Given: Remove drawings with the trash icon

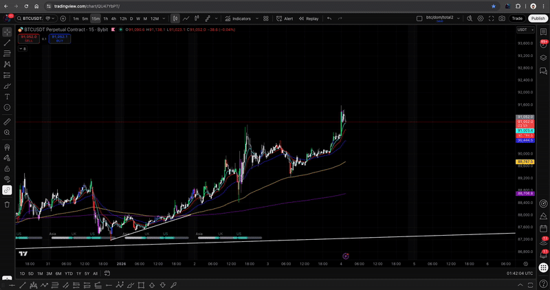Looking at the screenshot, I should [7, 204].
